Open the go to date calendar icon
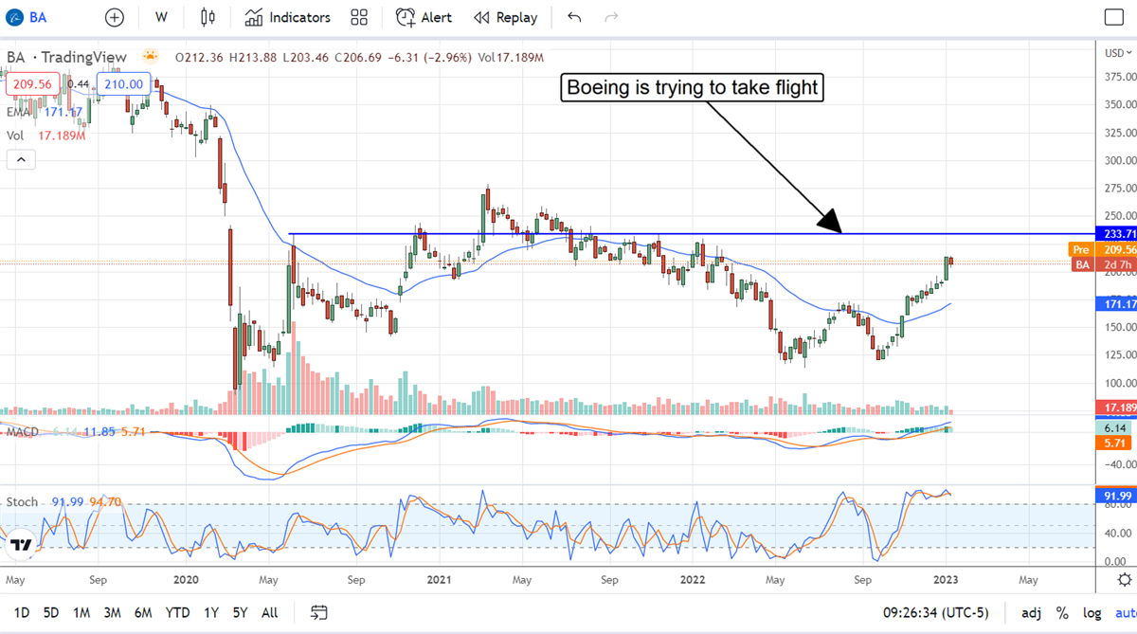This screenshot has width=1137, height=634. (319, 612)
